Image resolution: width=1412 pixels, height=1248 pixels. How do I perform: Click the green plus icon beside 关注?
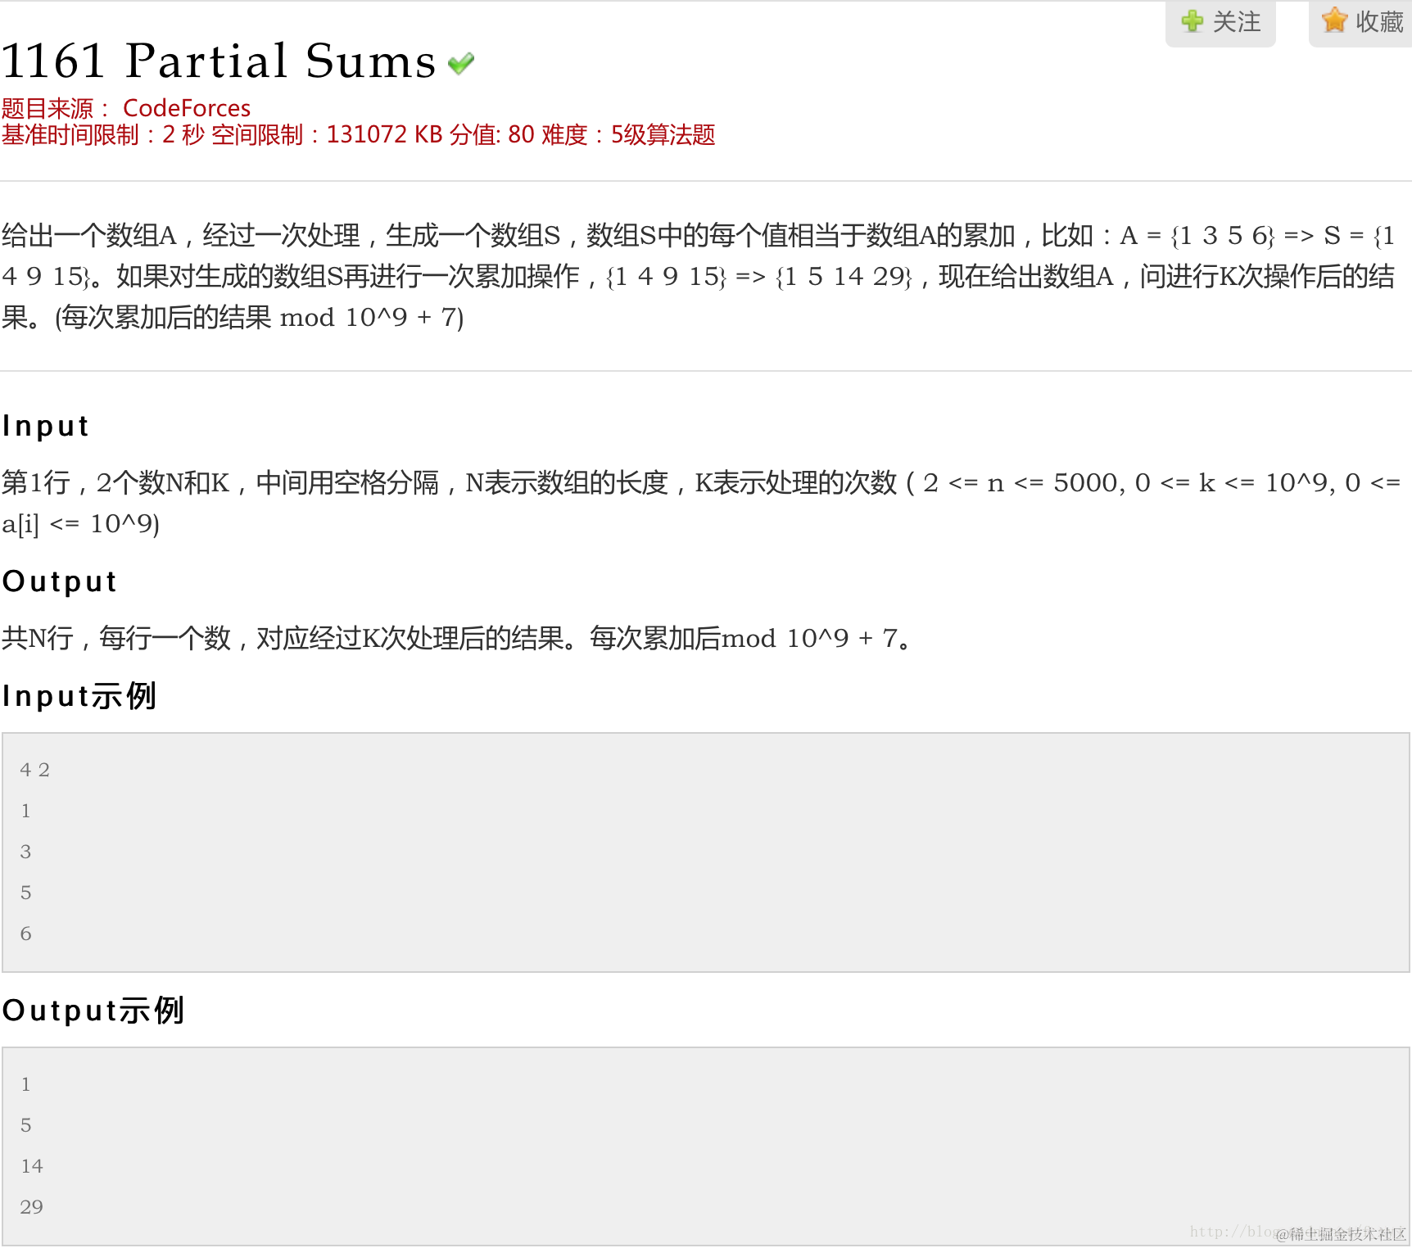pos(1193,21)
